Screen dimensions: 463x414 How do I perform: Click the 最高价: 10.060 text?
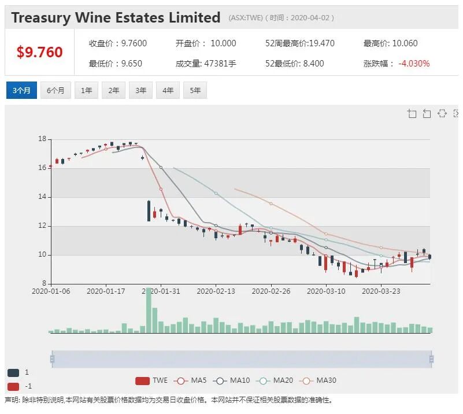pyautogui.click(x=390, y=43)
